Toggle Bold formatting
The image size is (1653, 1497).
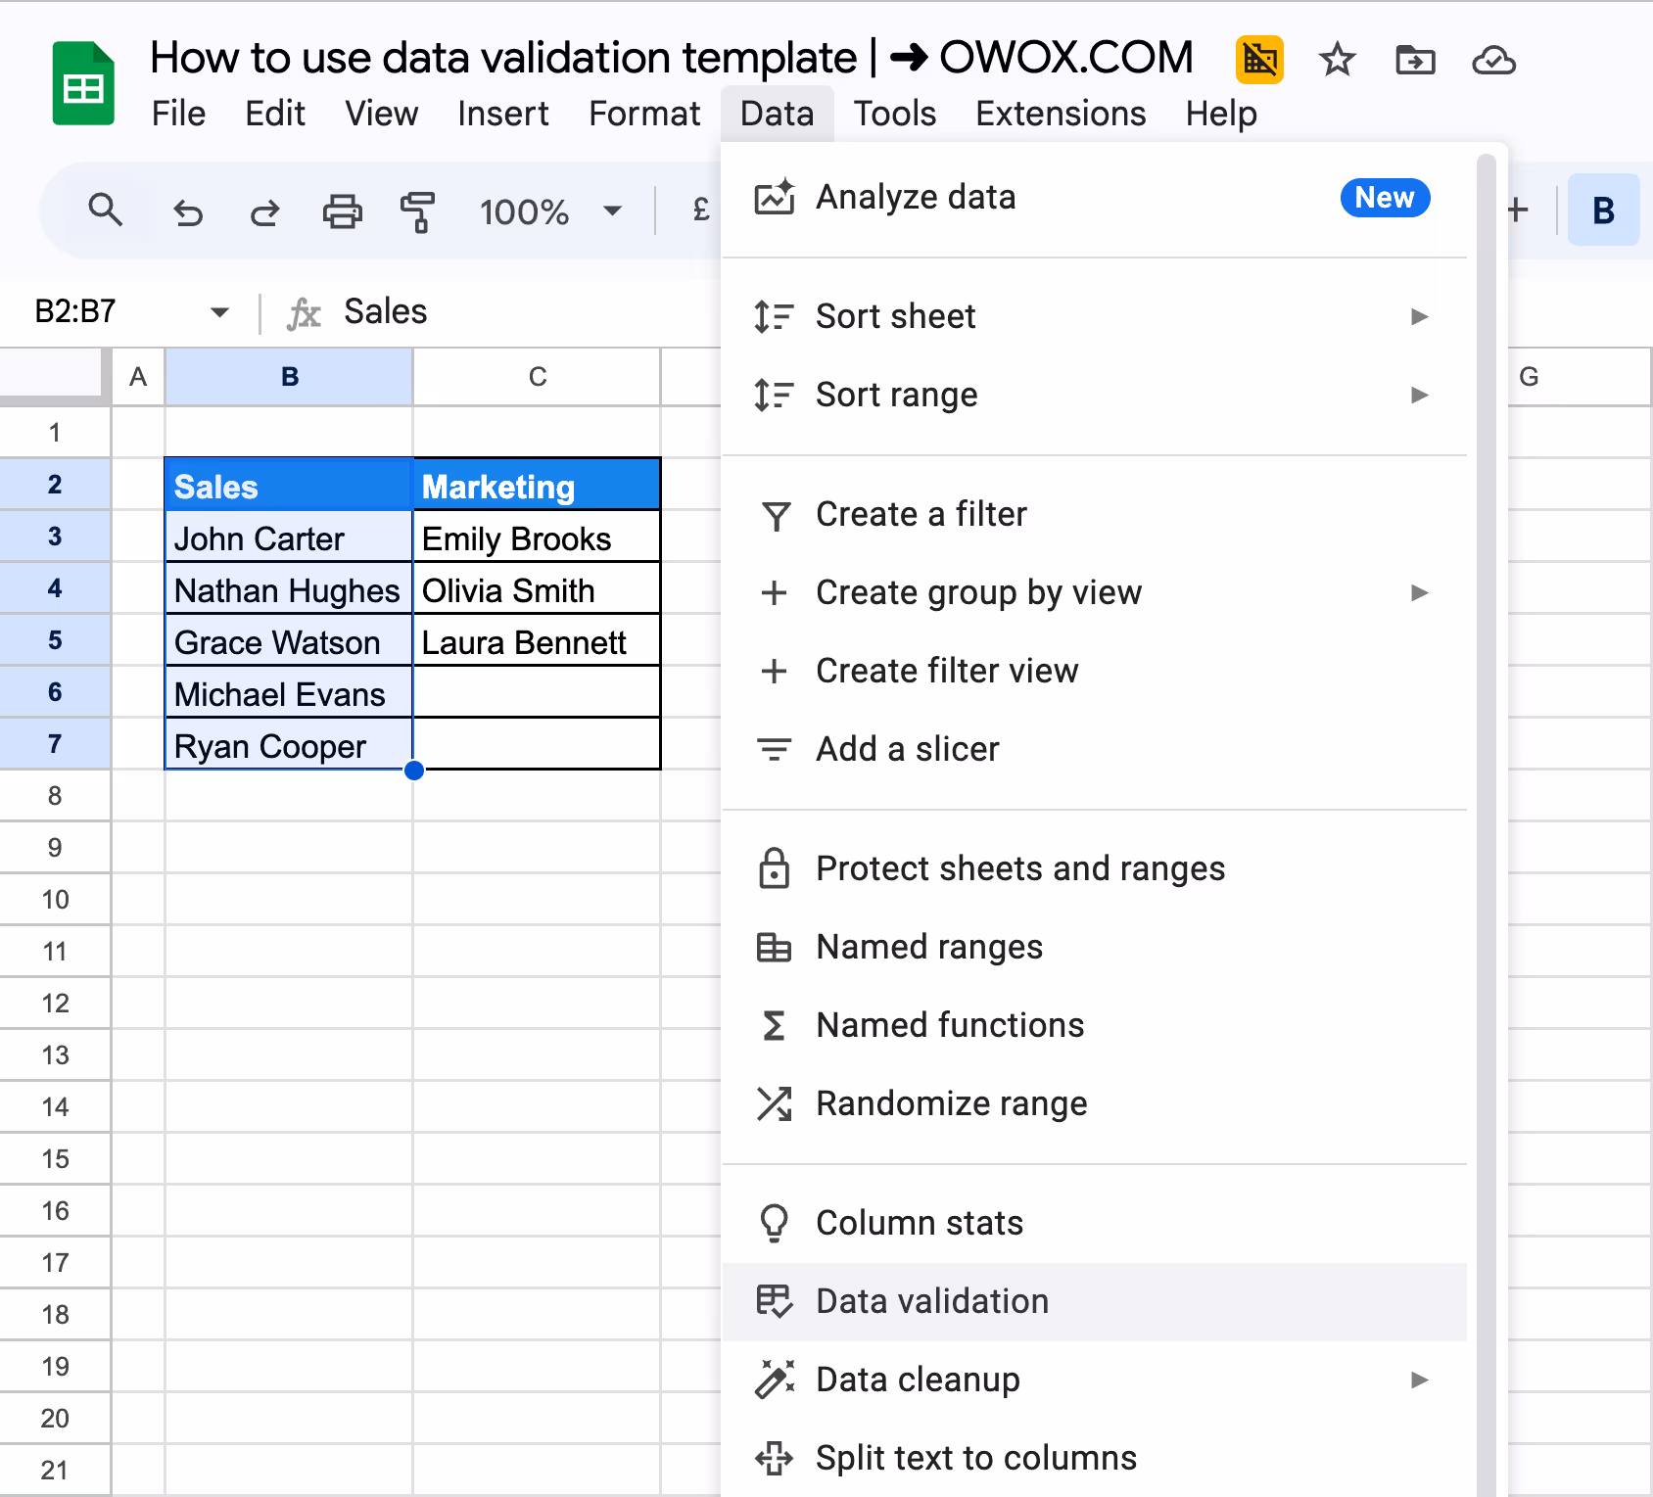[1603, 209]
